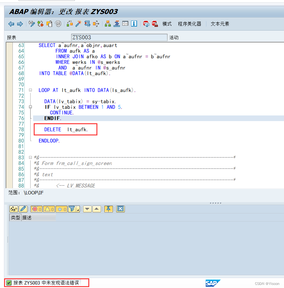The width and height of the screenshot is (284, 288).
Task: Open Other Object icon in toolbar
Action: pos(49,24)
